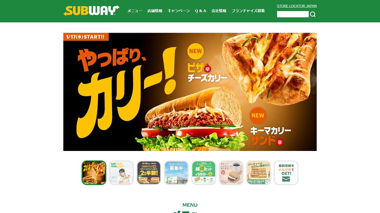
Task: Select the party tray thumbnail
Action: coord(258,173)
